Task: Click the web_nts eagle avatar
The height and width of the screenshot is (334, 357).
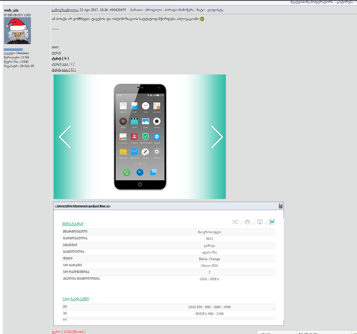Action: tap(17, 31)
